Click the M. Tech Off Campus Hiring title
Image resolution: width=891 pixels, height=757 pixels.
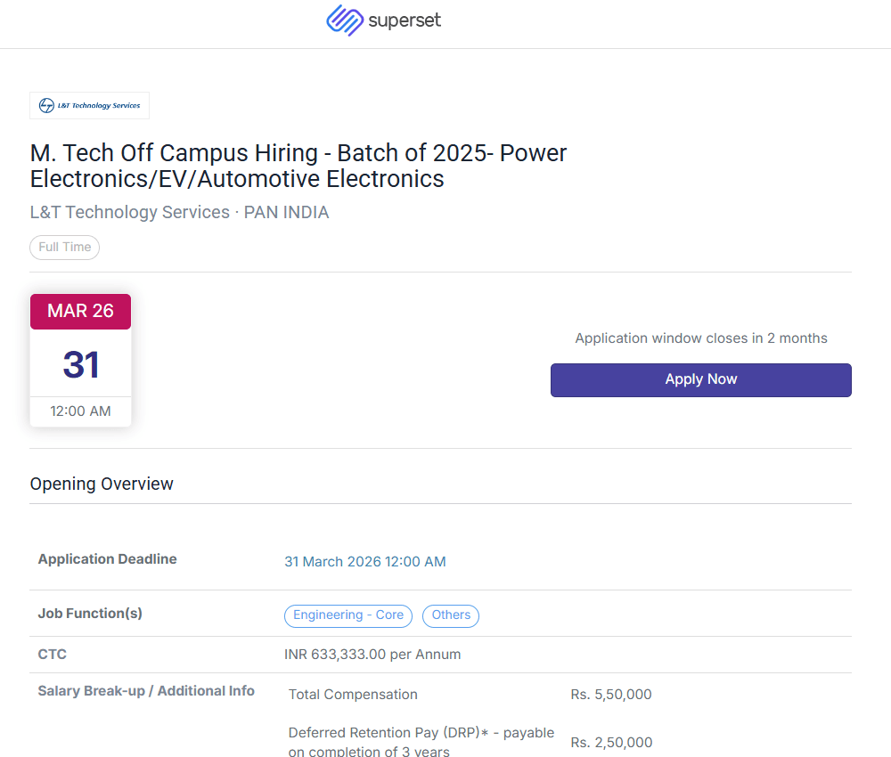pyautogui.click(x=298, y=166)
